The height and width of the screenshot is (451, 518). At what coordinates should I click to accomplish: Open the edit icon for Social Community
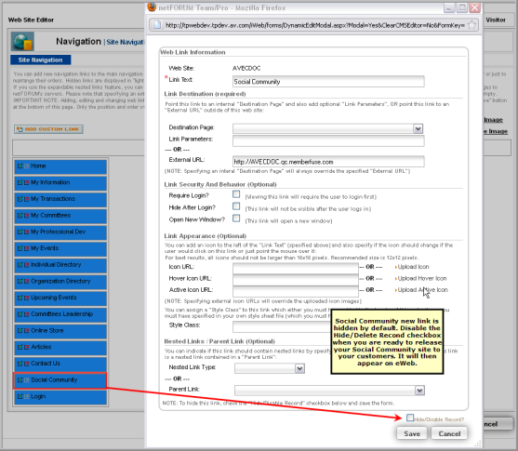tap(20, 380)
